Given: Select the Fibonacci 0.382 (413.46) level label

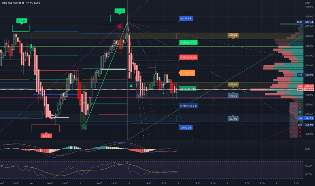Looking at the screenshot, I should tap(188, 57).
